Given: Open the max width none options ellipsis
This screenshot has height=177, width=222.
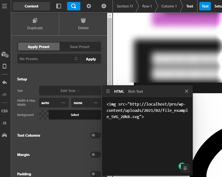Looking at the screenshot, I should [x=95, y=103].
